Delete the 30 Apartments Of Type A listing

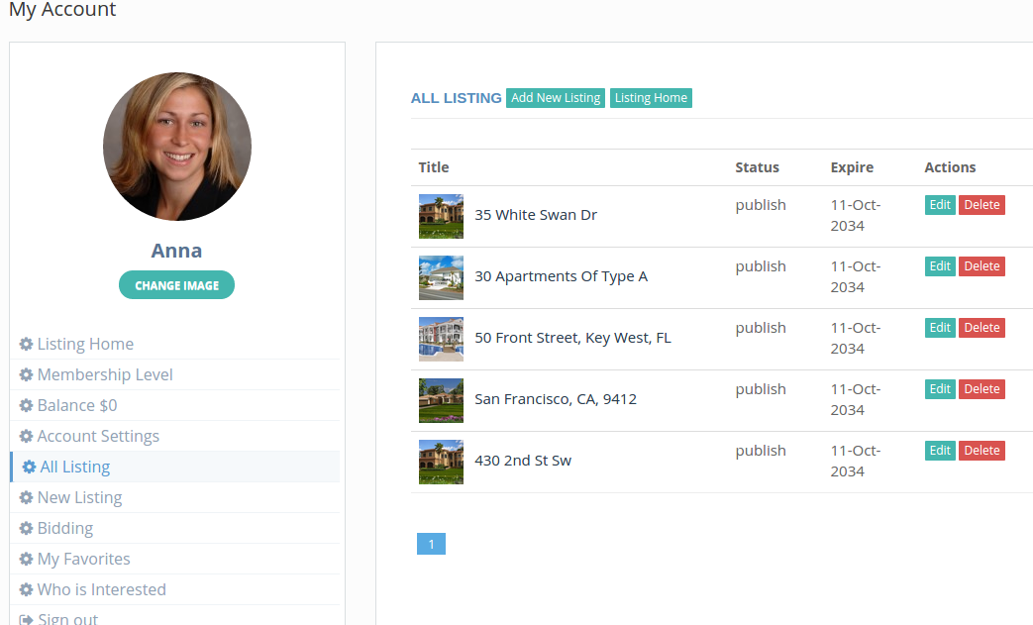pos(981,265)
